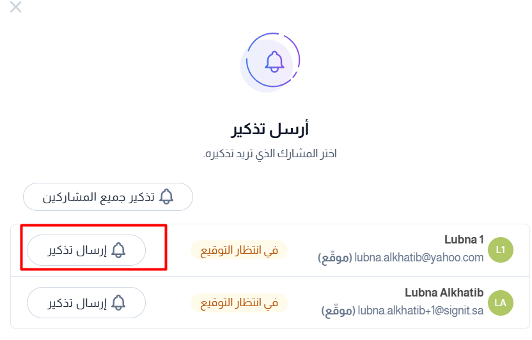Click the large bell icon at top
This screenshot has height=340, width=532.
point(274,62)
